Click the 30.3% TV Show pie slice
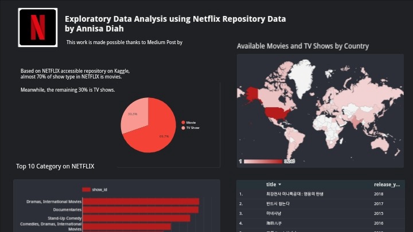This screenshot has width=413, height=232. [135, 115]
